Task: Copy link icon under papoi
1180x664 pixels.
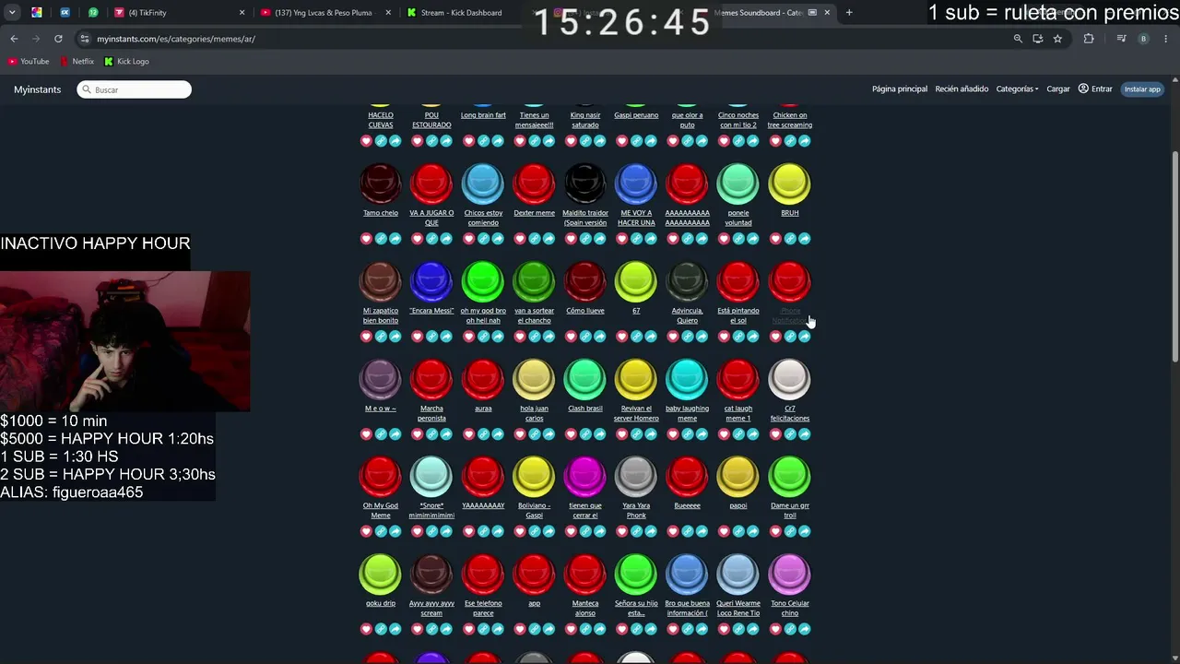Action: pos(738,531)
